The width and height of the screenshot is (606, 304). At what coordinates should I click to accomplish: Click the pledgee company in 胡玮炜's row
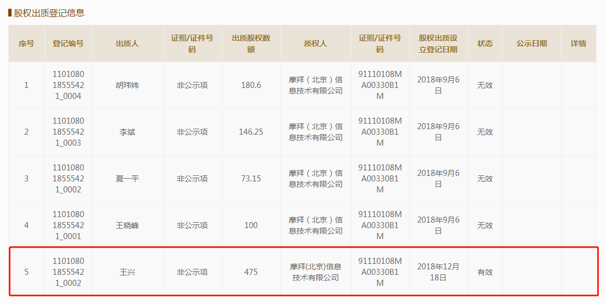click(x=315, y=85)
